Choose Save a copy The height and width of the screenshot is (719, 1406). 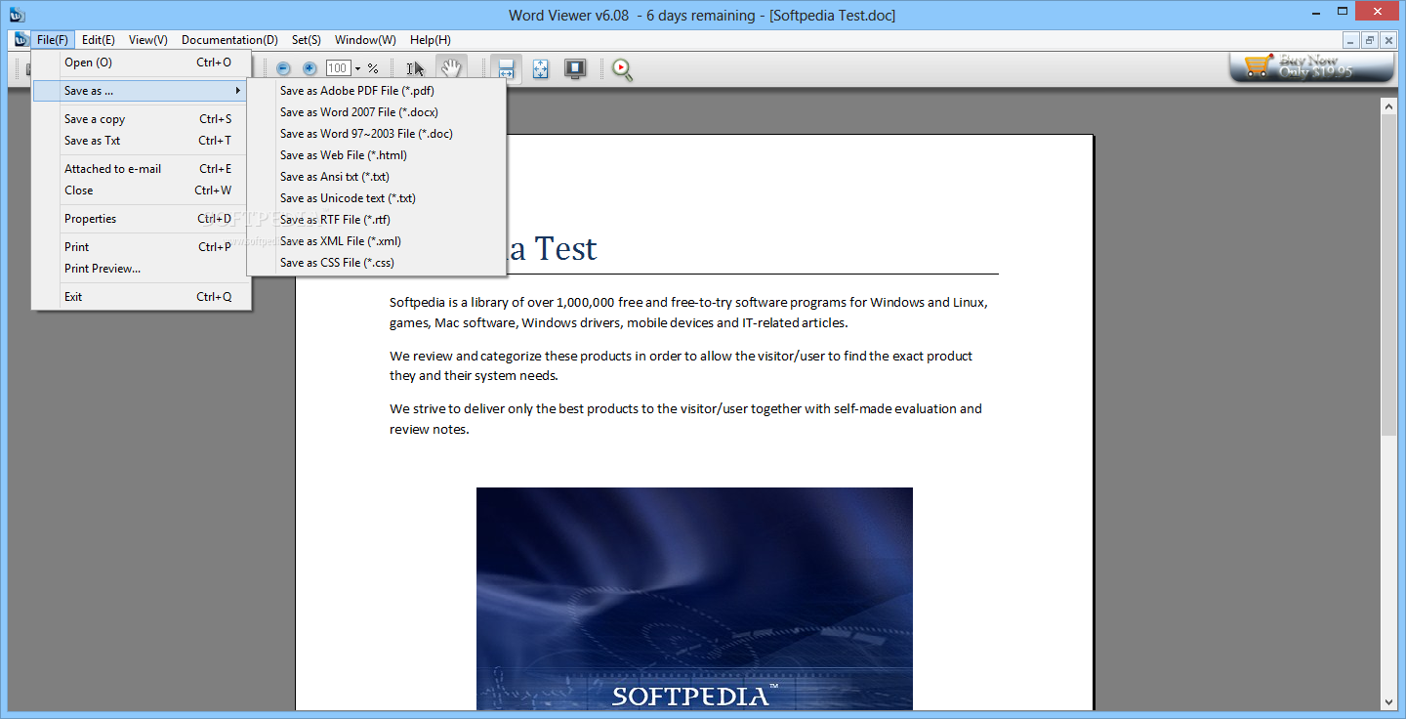click(x=142, y=119)
